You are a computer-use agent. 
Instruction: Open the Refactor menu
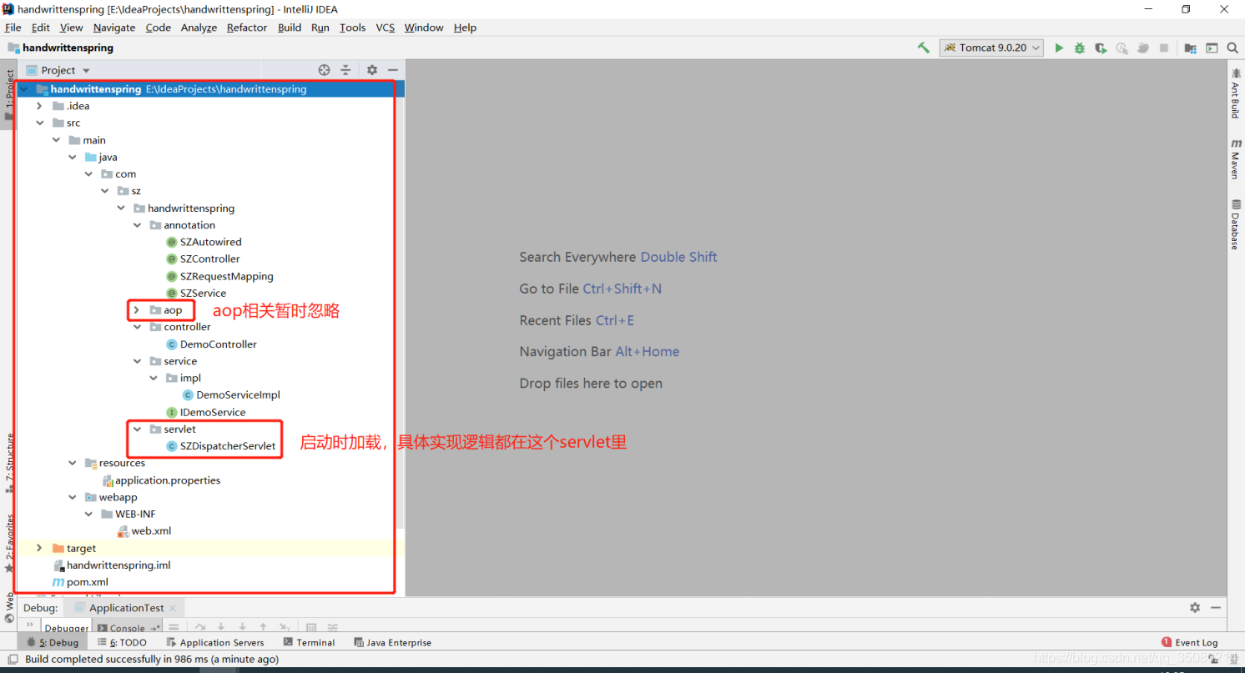pyautogui.click(x=247, y=28)
